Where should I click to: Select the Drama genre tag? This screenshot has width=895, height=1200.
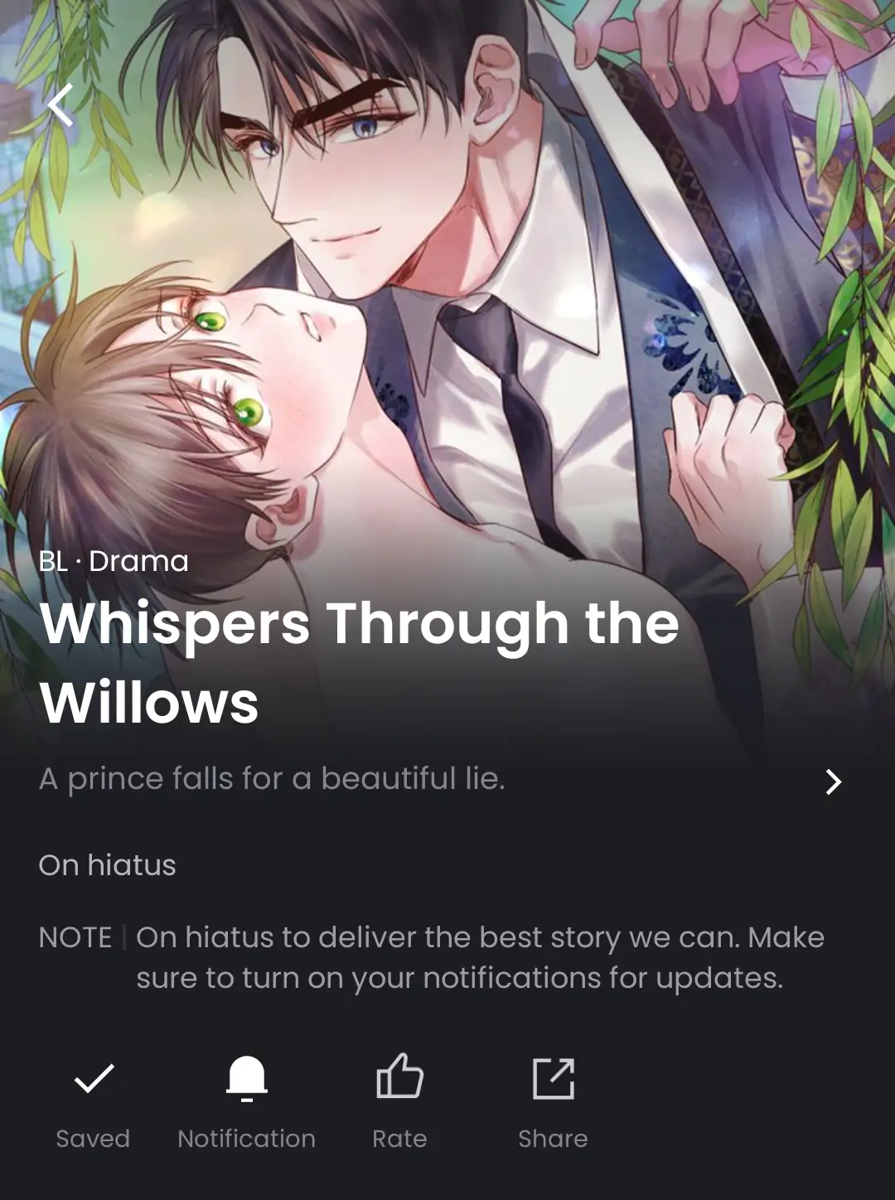(138, 561)
